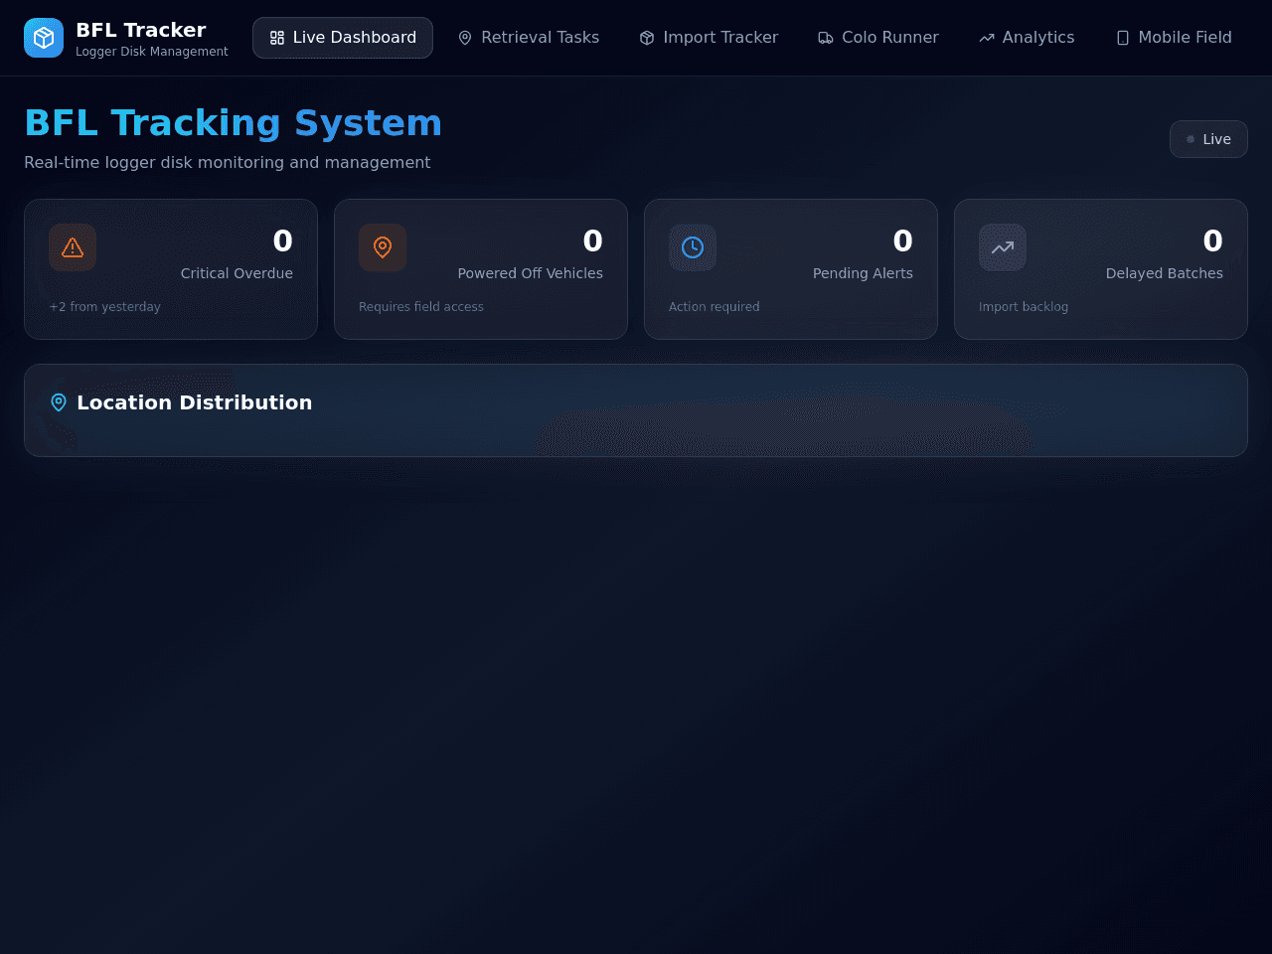Click the warning triangle icon in Critical Overdue

[73, 247]
